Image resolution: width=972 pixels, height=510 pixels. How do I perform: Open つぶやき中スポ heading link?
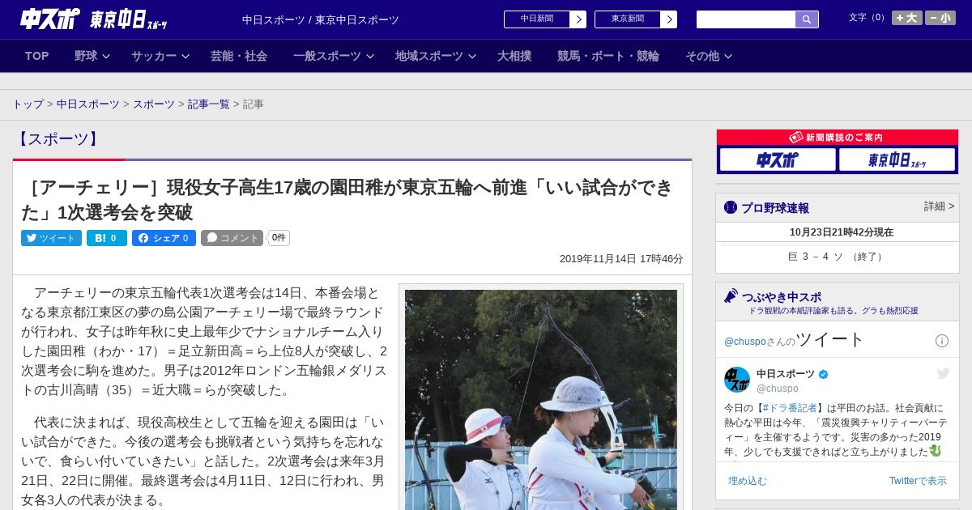point(782,297)
